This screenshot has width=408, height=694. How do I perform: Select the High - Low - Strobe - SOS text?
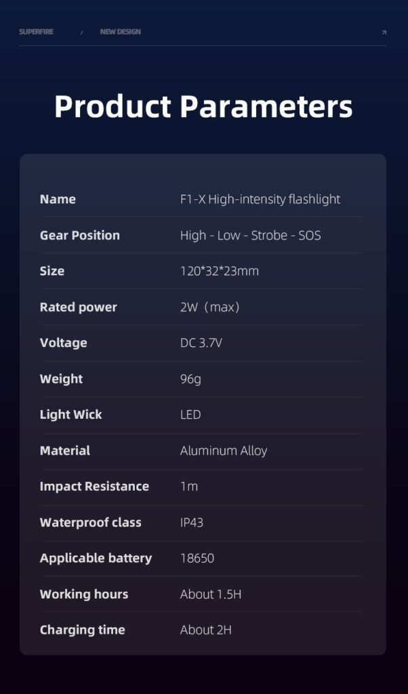tap(250, 235)
